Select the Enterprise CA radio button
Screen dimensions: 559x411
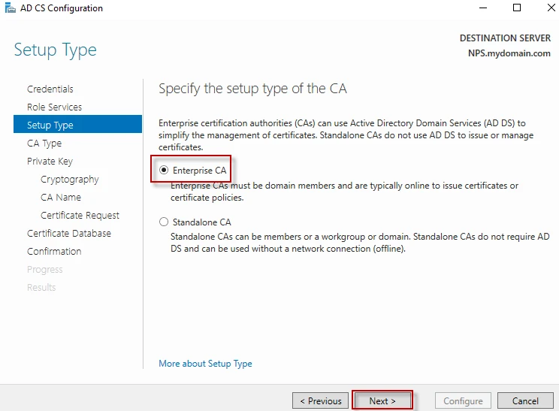(164, 171)
